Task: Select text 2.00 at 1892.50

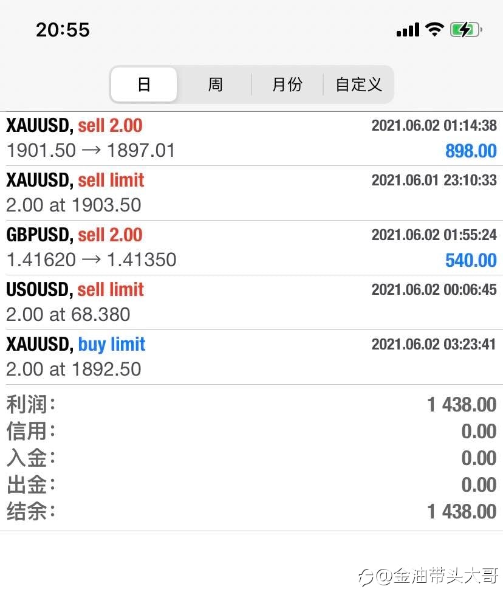Action: click(74, 369)
